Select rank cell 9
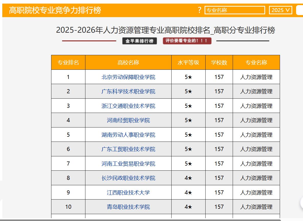The width and height of the screenshot is (303, 221). [x=68, y=192]
